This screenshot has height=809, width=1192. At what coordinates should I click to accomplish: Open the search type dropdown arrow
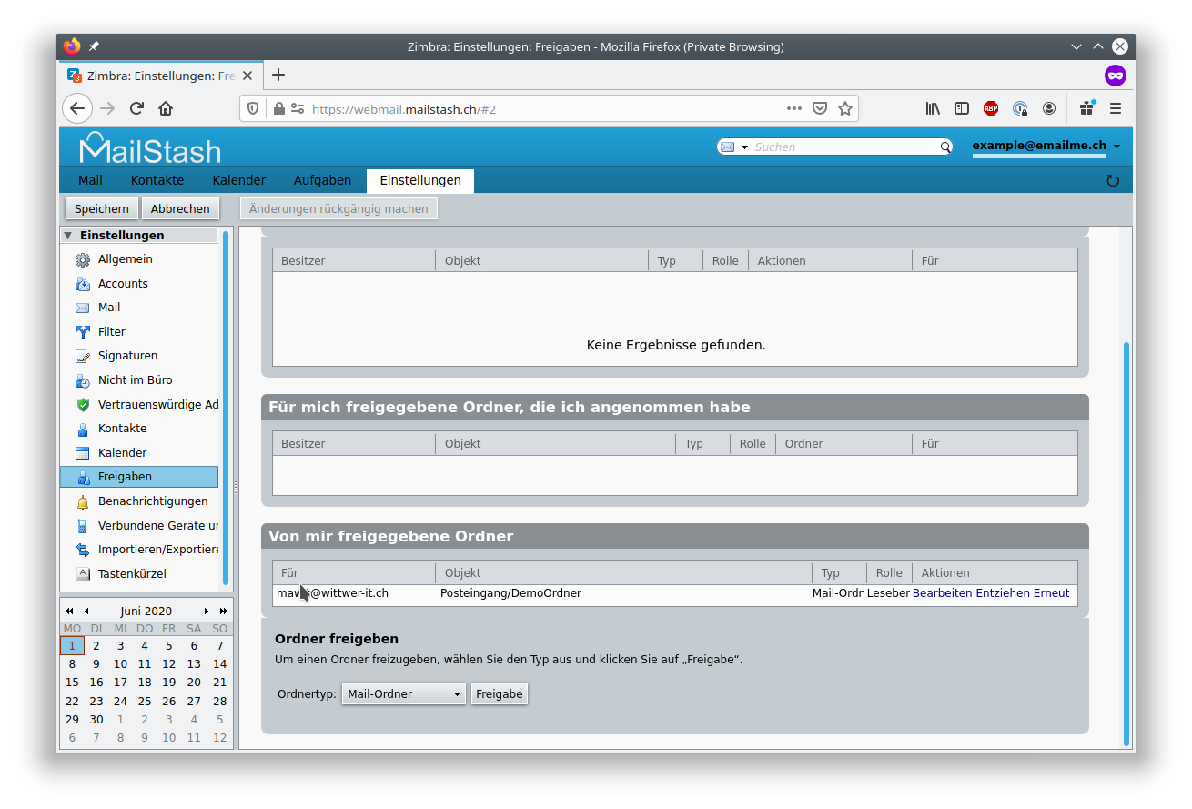[744, 147]
